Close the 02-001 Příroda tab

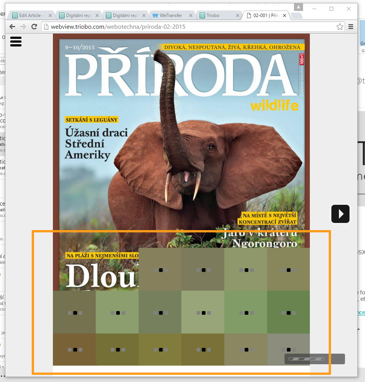click(x=285, y=15)
